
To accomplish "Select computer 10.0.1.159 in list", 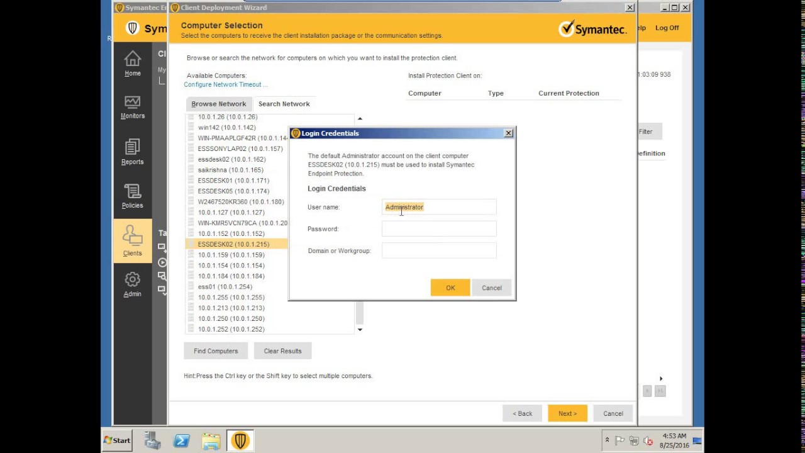I will pos(231,255).
